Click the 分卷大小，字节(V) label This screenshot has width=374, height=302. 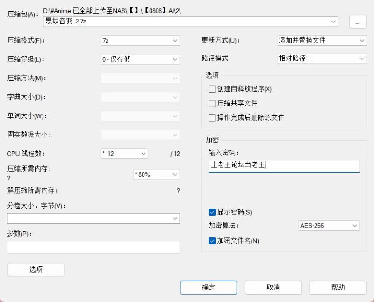[x=36, y=206]
